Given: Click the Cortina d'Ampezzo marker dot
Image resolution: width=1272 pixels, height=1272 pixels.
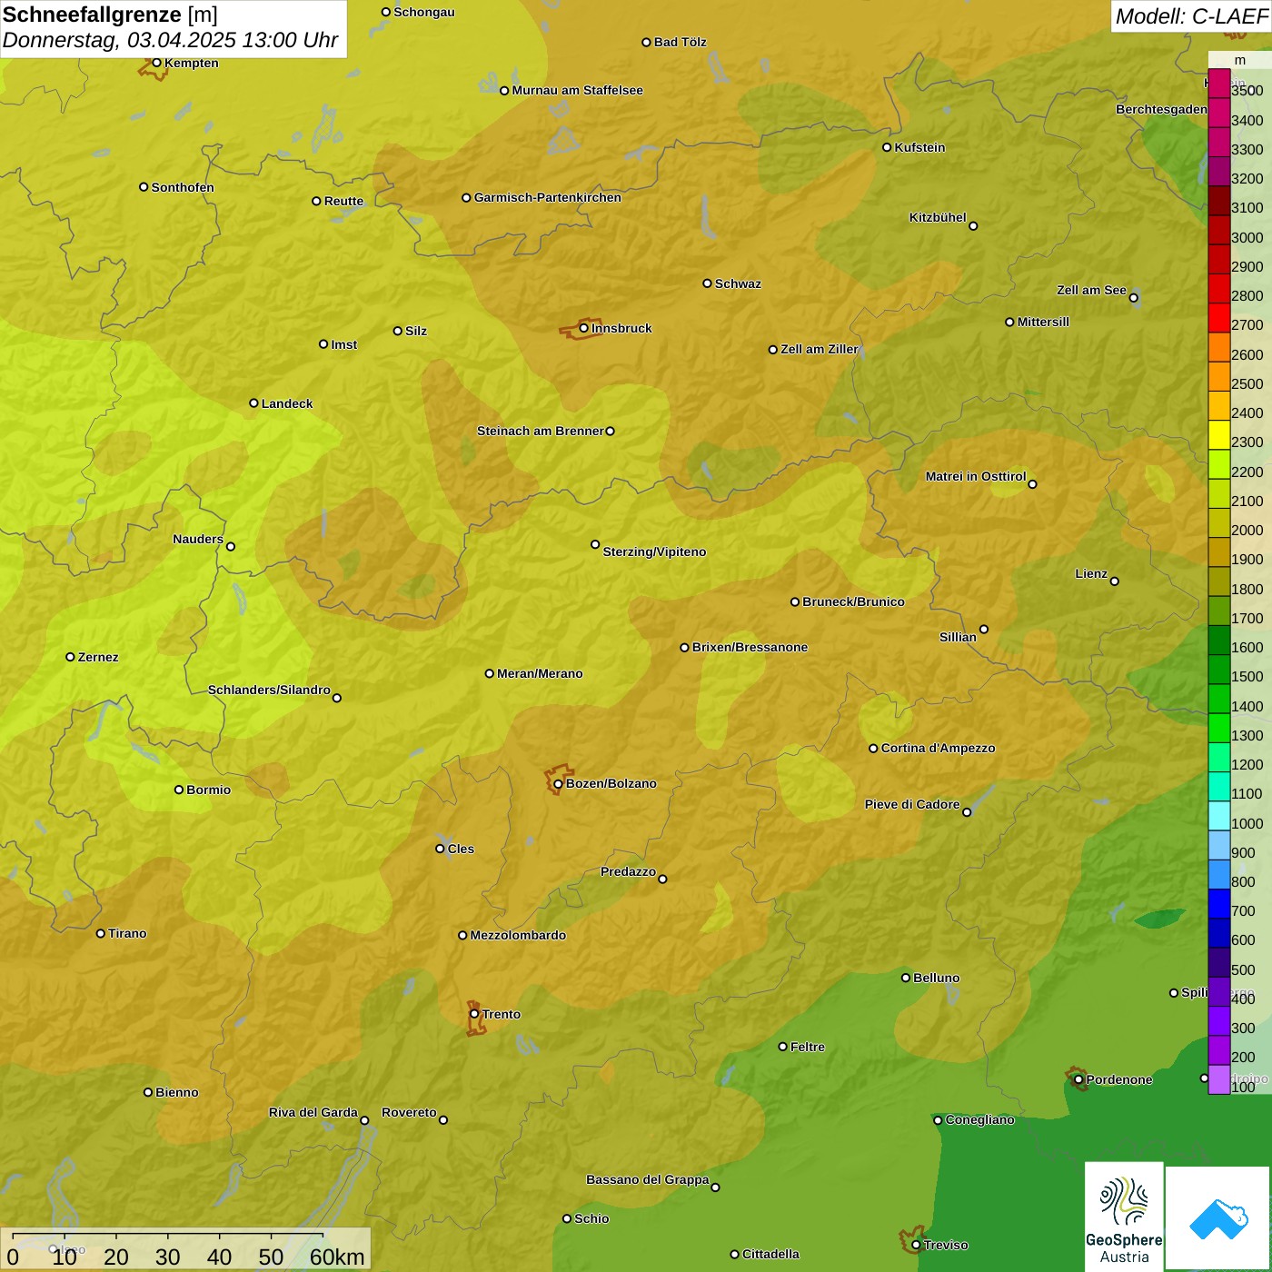Looking at the screenshot, I should tap(873, 749).
